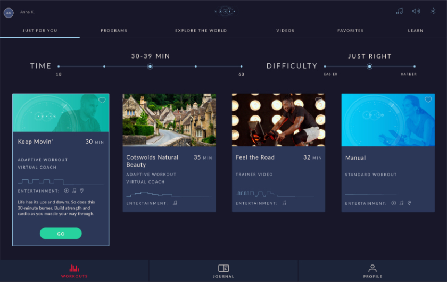This screenshot has height=282, width=447.
Task: Open the music note icon in header
Action: (x=400, y=11)
